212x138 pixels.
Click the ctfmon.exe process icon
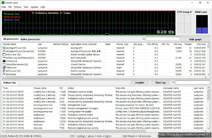[4, 68]
